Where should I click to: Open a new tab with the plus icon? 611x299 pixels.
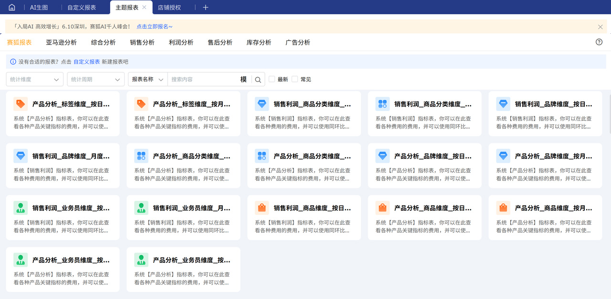point(205,7)
